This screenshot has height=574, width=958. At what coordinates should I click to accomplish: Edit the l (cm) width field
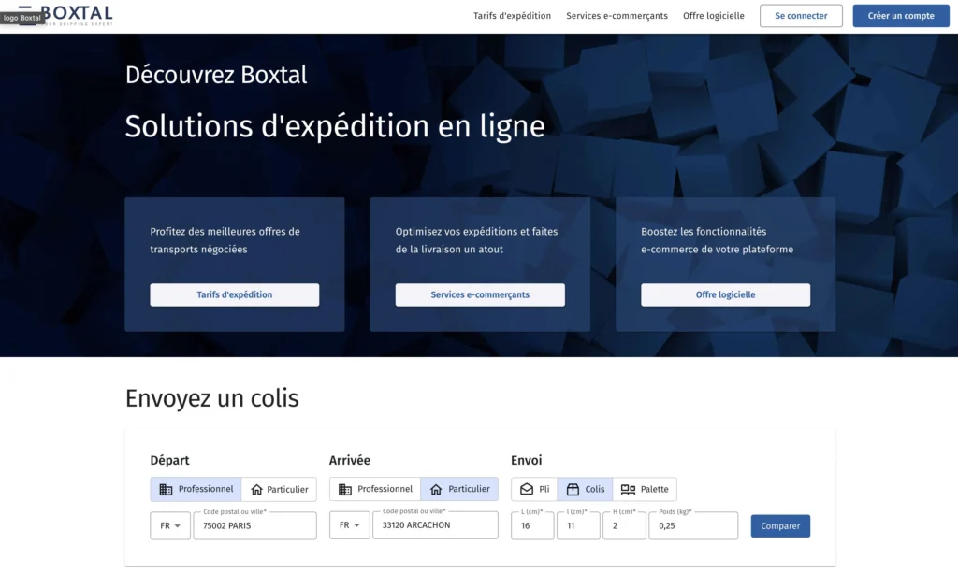pos(578,525)
